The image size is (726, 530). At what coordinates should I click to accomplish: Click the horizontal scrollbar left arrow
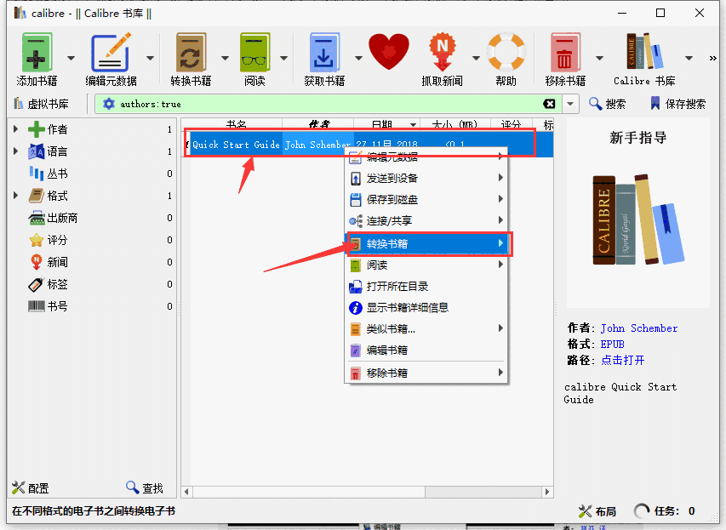[x=186, y=492]
